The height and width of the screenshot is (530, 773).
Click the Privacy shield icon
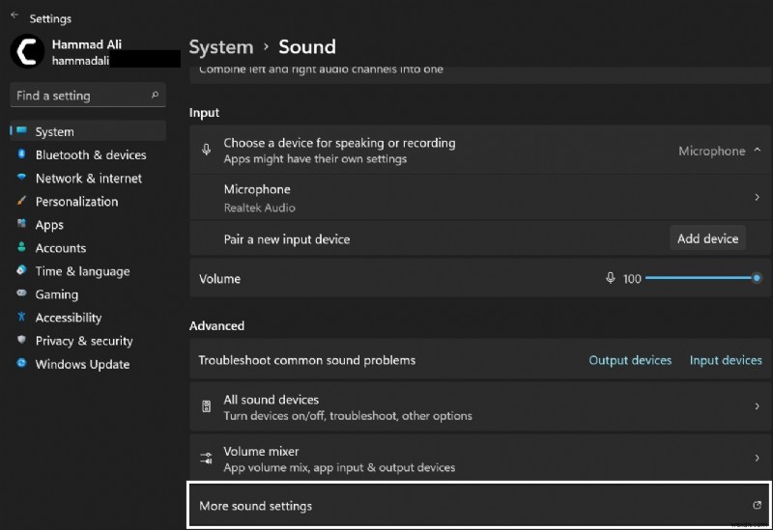[x=21, y=340]
